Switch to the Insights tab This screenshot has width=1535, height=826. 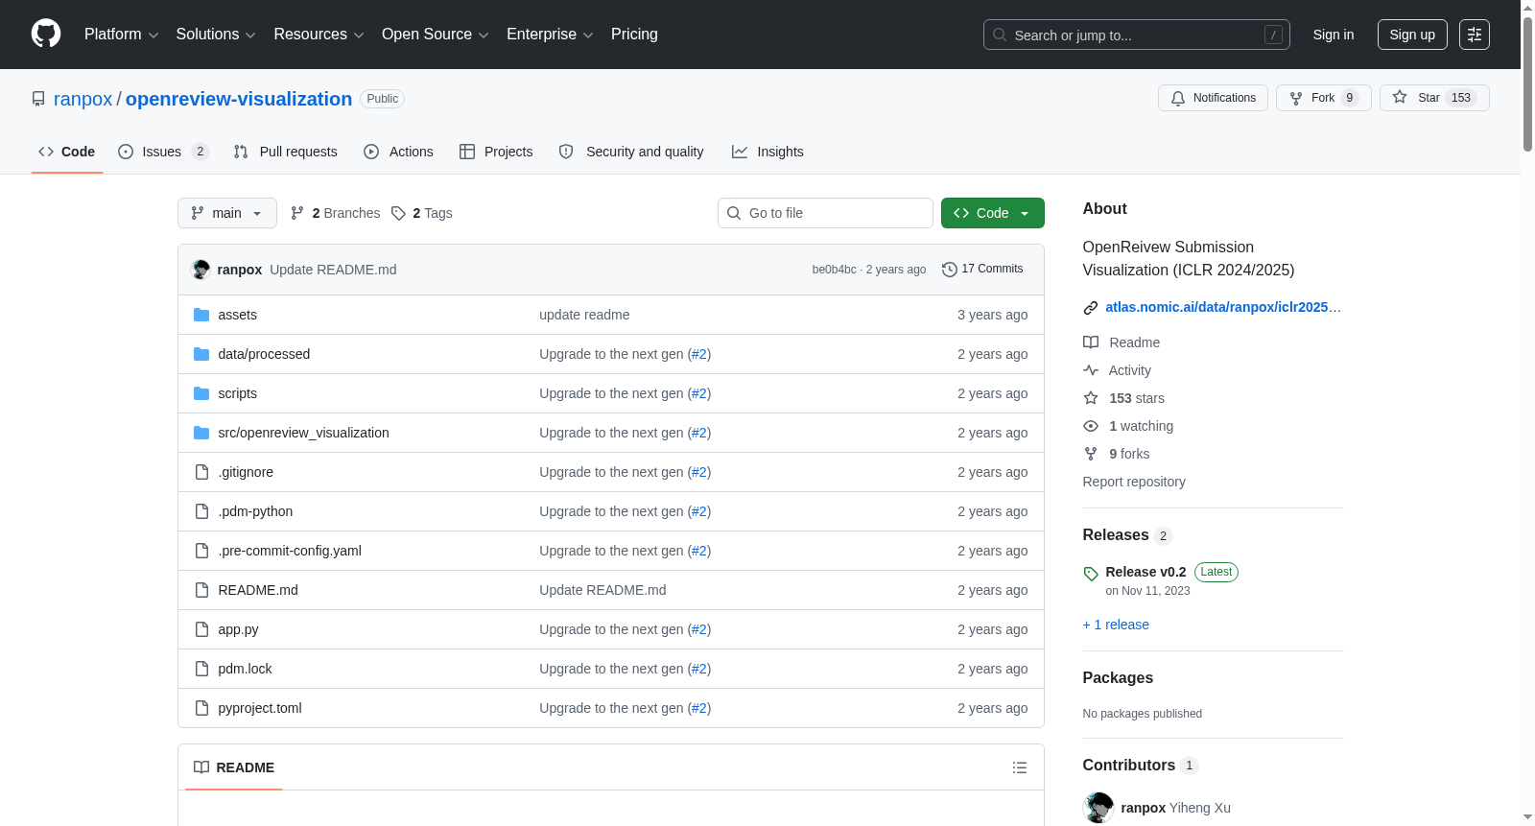tap(767, 152)
